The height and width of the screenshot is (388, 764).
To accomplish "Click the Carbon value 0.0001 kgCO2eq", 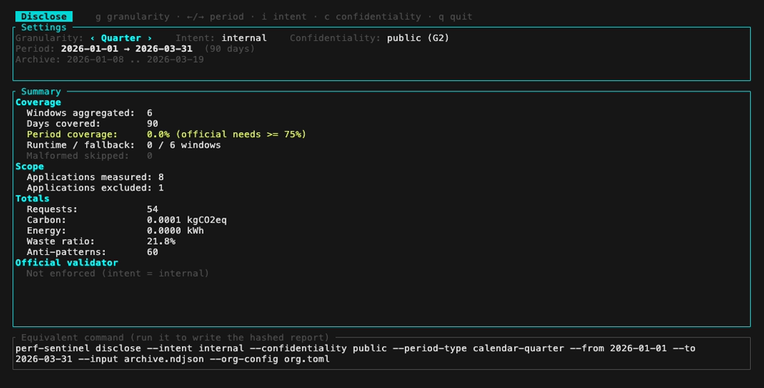I will [187, 220].
